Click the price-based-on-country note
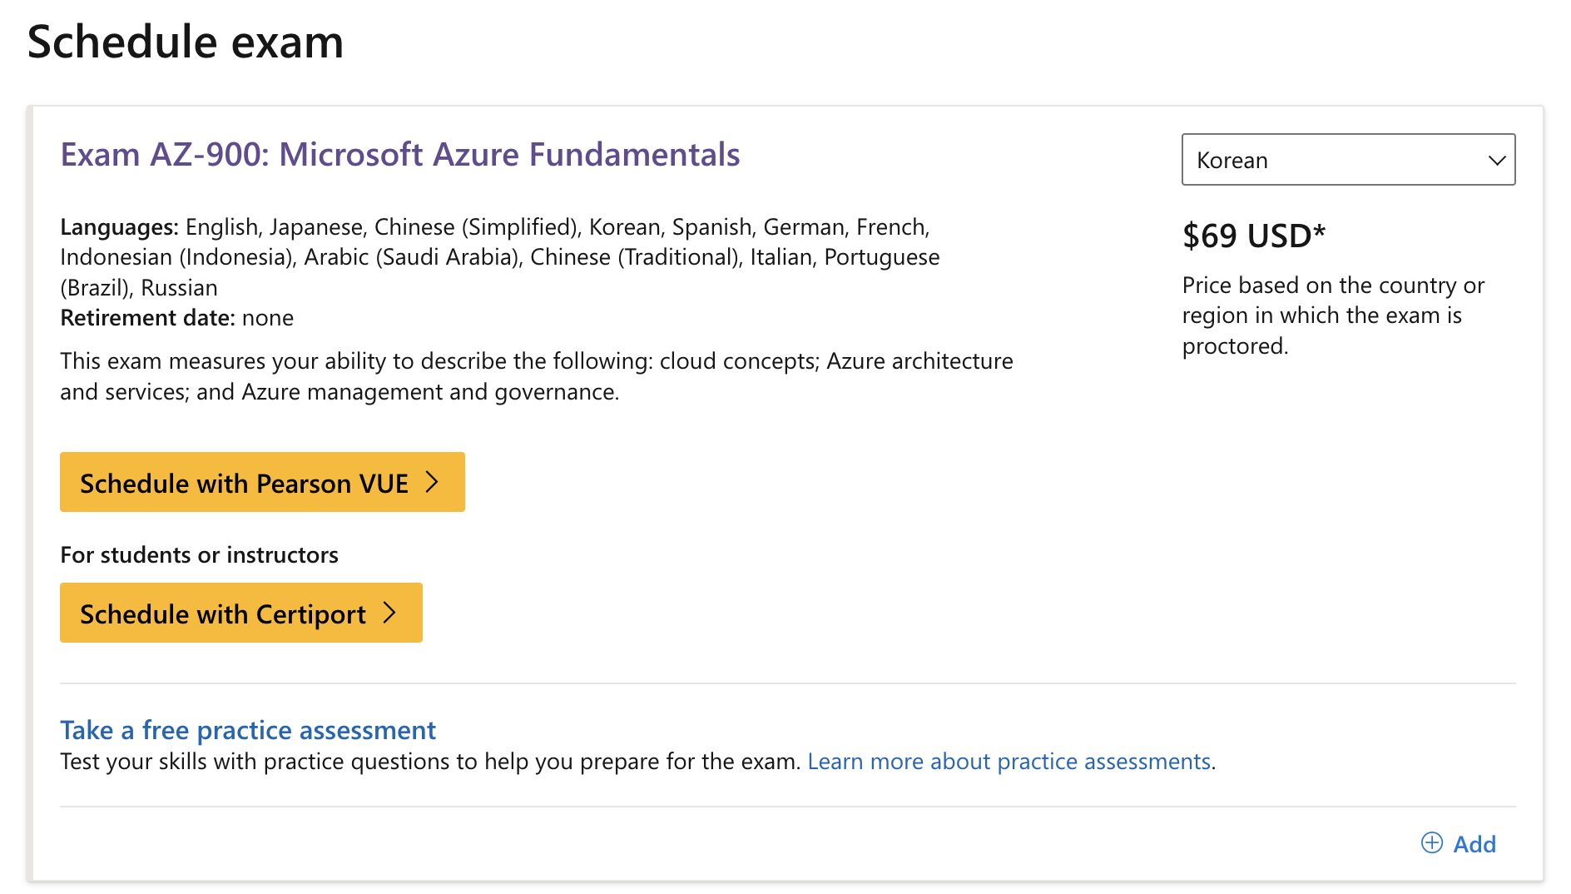The height and width of the screenshot is (894, 1571). point(1333,315)
